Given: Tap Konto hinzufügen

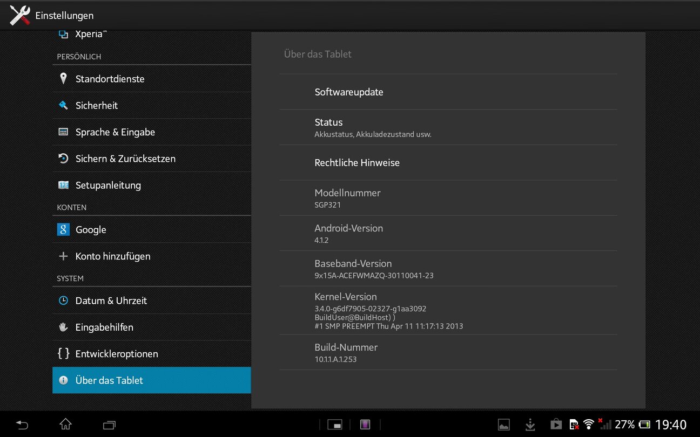Looking at the screenshot, I should [x=113, y=256].
